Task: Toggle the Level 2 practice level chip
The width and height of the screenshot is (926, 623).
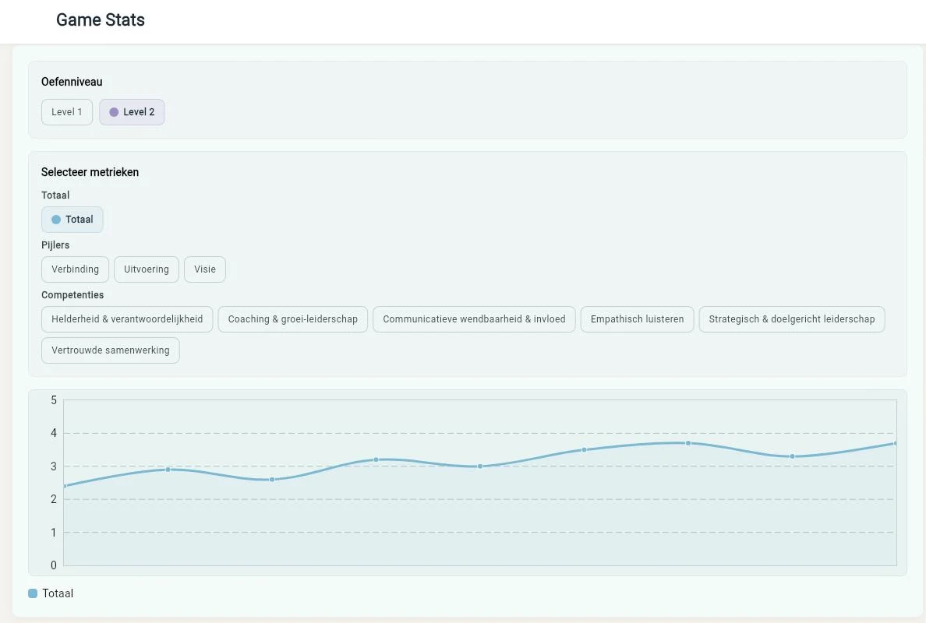Action: pos(132,112)
